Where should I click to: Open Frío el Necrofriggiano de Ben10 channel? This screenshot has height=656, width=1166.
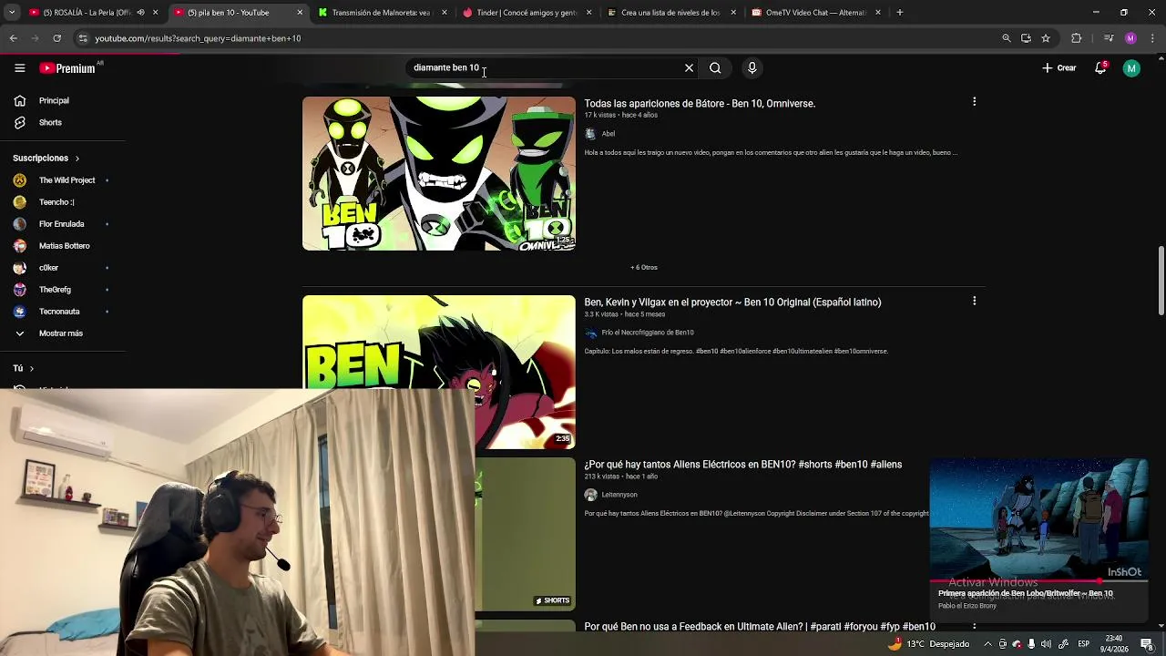pyautogui.click(x=647, y=333)
